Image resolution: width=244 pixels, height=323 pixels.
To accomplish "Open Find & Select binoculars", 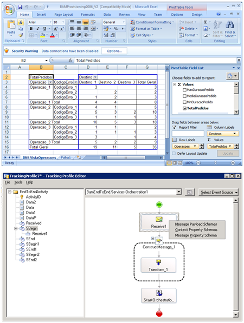I will 230,29.
